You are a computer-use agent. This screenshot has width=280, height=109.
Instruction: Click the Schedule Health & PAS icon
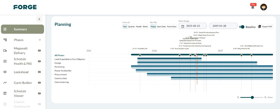click(x=5, y=61)
